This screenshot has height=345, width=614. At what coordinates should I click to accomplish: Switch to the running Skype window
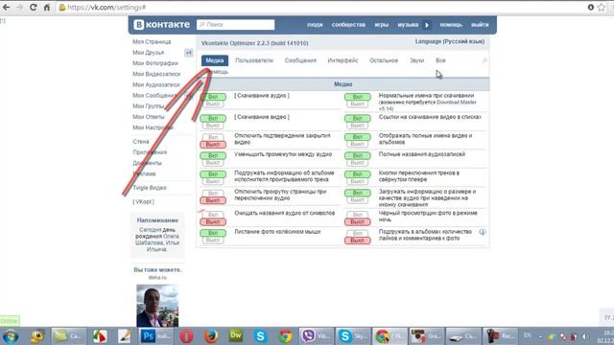(353, 336)
